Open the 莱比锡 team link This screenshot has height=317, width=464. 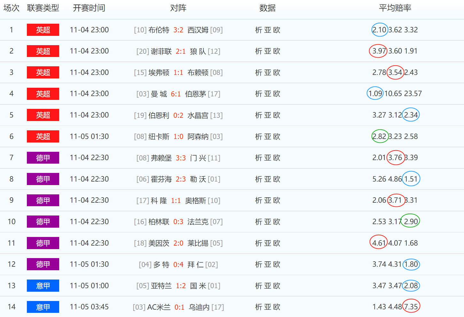click(198, 243)
